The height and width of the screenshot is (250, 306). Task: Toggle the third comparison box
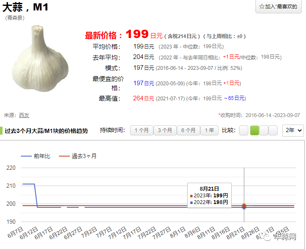tap(263, 130)
